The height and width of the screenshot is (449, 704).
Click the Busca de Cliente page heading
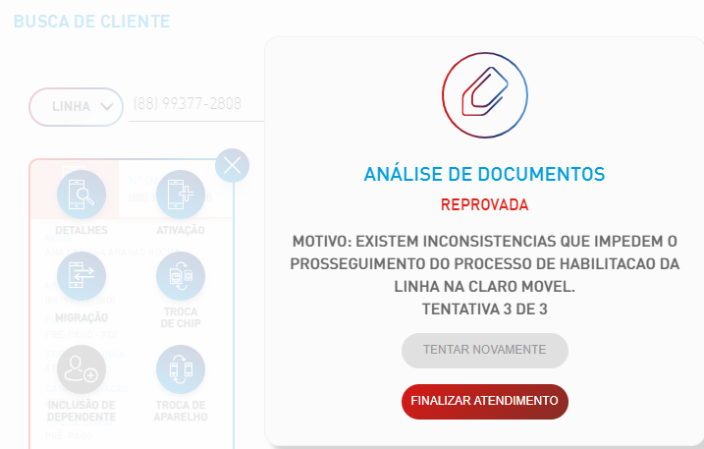[x=91, y=22]
